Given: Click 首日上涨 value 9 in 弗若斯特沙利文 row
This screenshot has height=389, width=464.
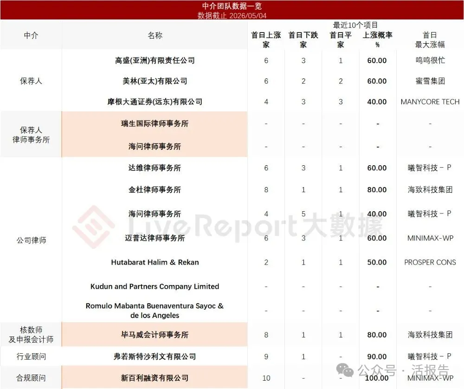Looking at the screenshot, I should point(266,357).
